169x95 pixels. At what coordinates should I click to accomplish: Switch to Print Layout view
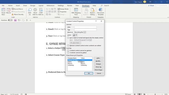pos(139,94)
